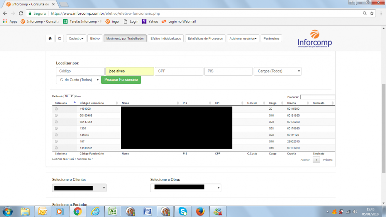The width and height of the screenshot is (386, 217).
Task: Click crachá value 60115890
Action: [293, 108]
